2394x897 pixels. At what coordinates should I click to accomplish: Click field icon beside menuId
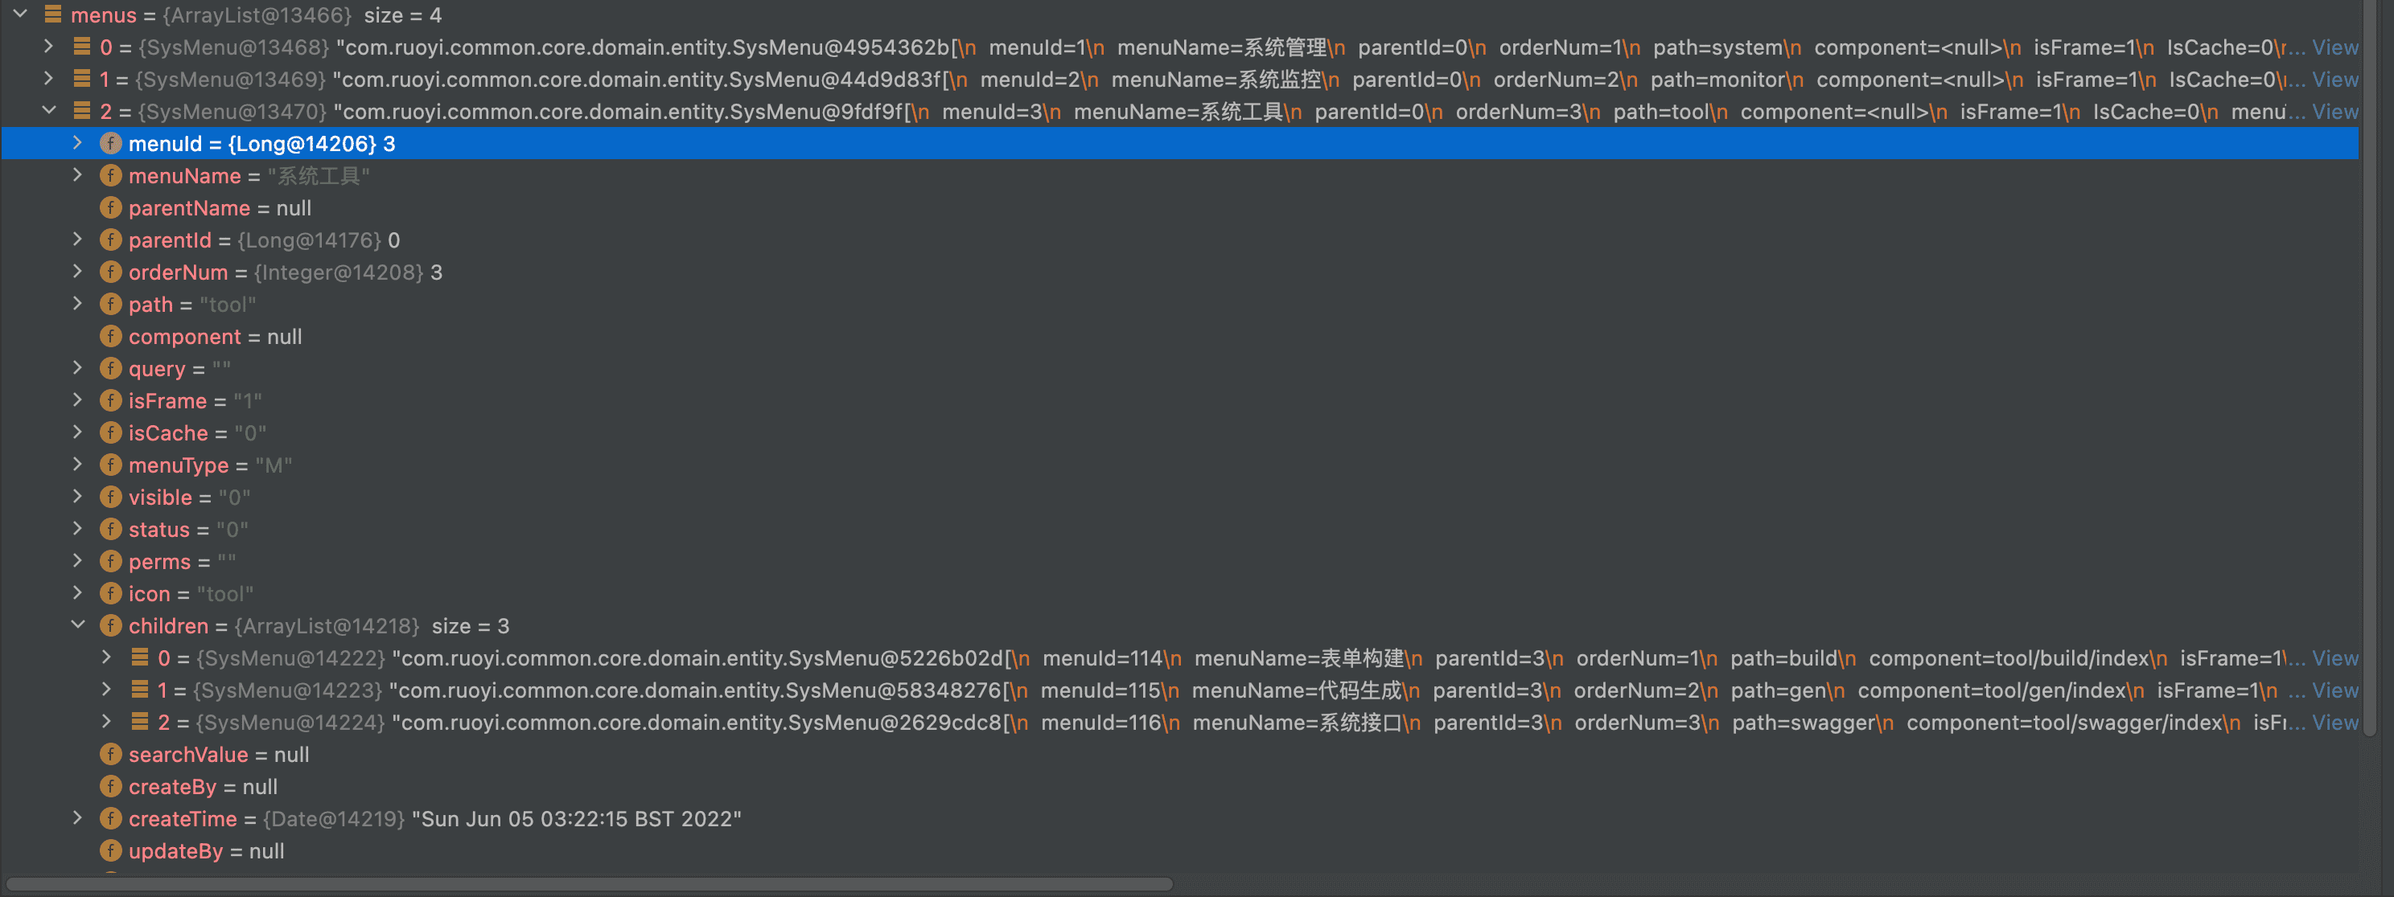point(110,143)
